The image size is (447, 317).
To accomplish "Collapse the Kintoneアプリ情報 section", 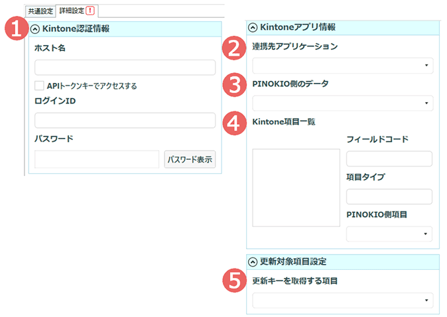I will point(253,27).
